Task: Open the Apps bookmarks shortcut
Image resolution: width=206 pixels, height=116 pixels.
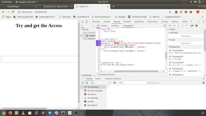Action: (6, 17)
